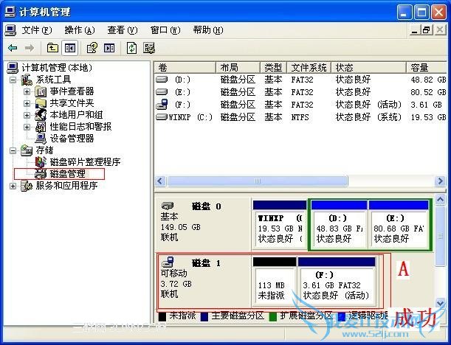This screenshot has width=451, height=345.
Task: Expand the 事件查看器 tree node
Action: tap(27, 91)
